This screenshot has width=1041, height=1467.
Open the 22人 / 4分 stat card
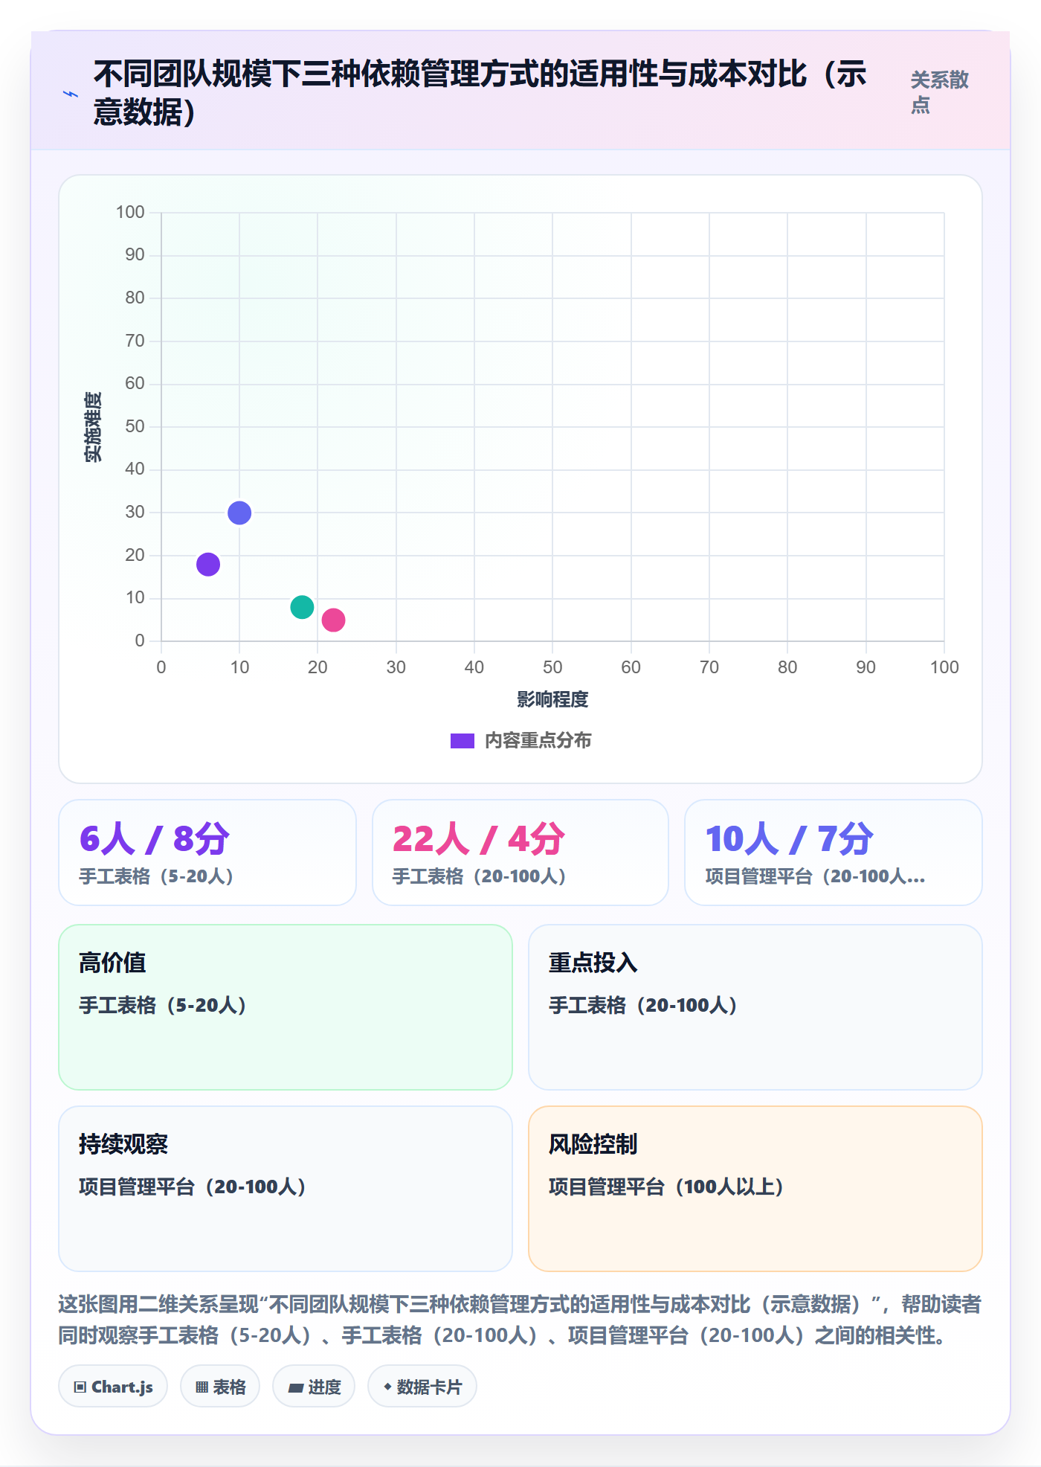point(520,853)
